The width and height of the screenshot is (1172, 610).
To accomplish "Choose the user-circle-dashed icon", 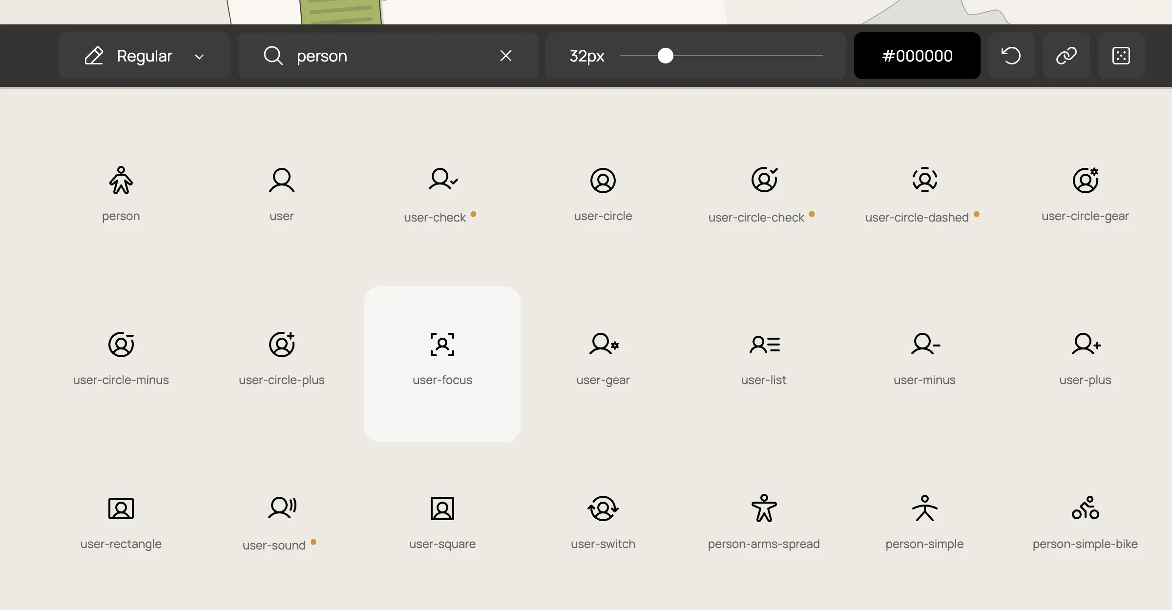I will (924, 180).
